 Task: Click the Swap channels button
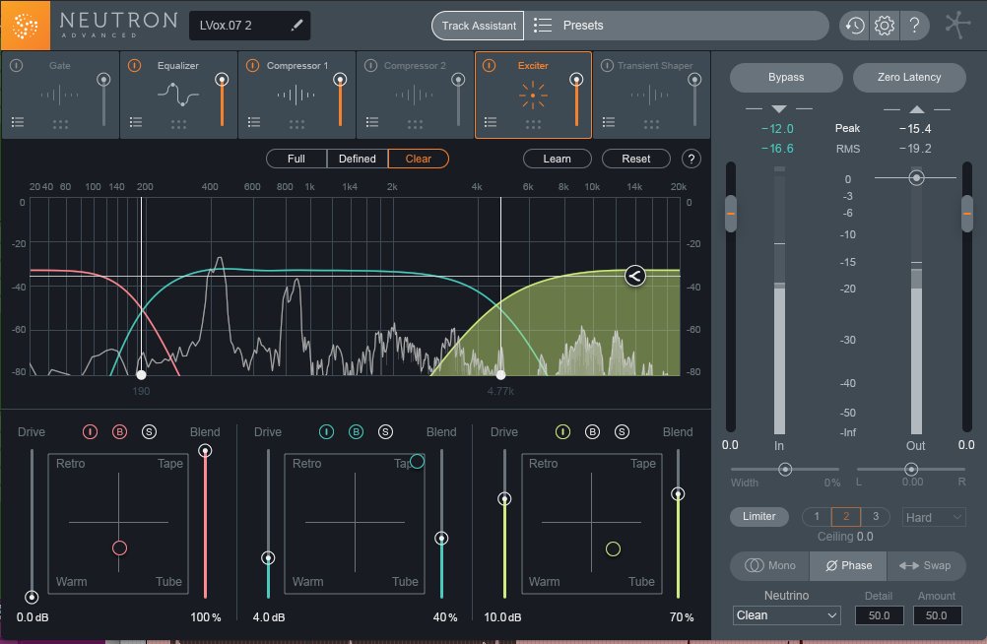click(927, 565)
